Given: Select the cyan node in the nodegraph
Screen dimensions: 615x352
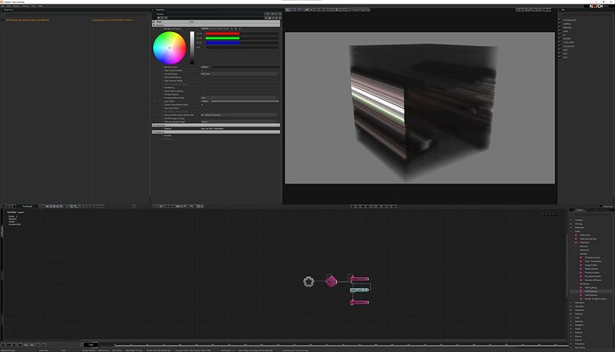Looking at the screenshot, I should (359, 290).
